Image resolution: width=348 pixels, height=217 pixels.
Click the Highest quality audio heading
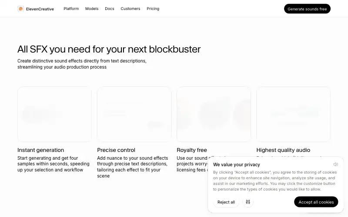283,150
